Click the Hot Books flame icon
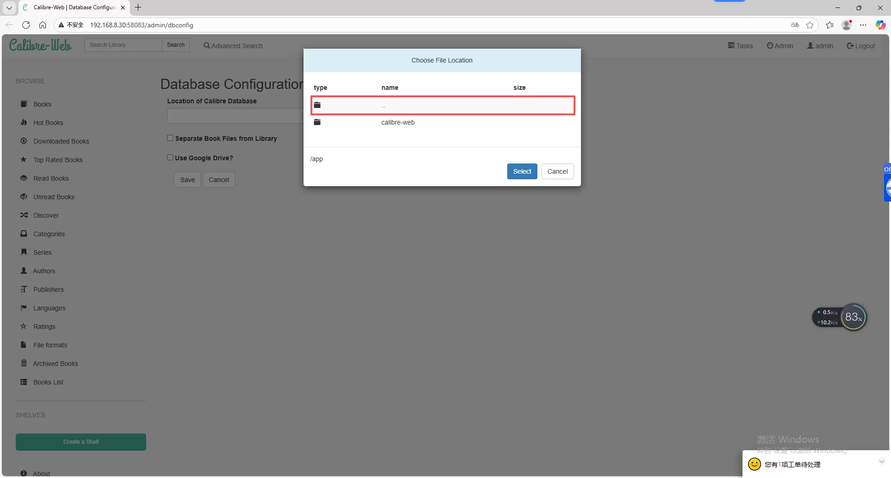Screen dimensions: 891x478 (x=24, y=123)
